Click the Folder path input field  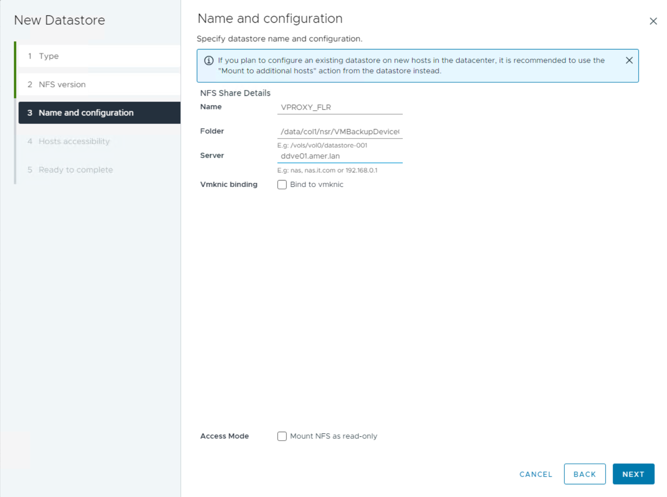(x=340, y=131)
